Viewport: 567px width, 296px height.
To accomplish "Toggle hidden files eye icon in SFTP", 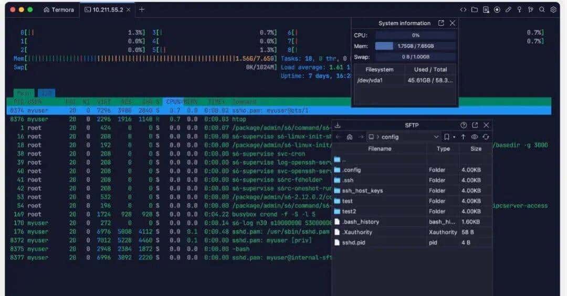I will click(x=474, y=137).
